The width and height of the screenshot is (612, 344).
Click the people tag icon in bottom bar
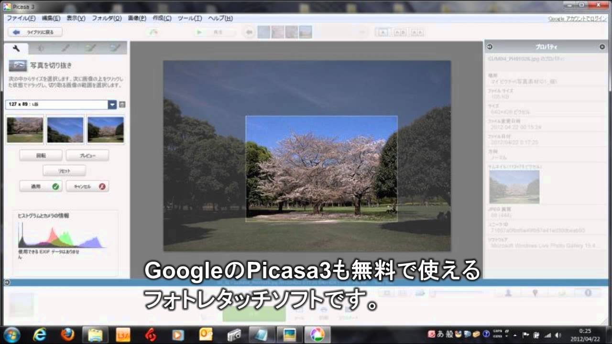point(509,293)
